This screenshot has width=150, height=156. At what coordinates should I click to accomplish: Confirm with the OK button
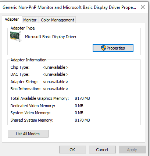(x=72, y=150)
